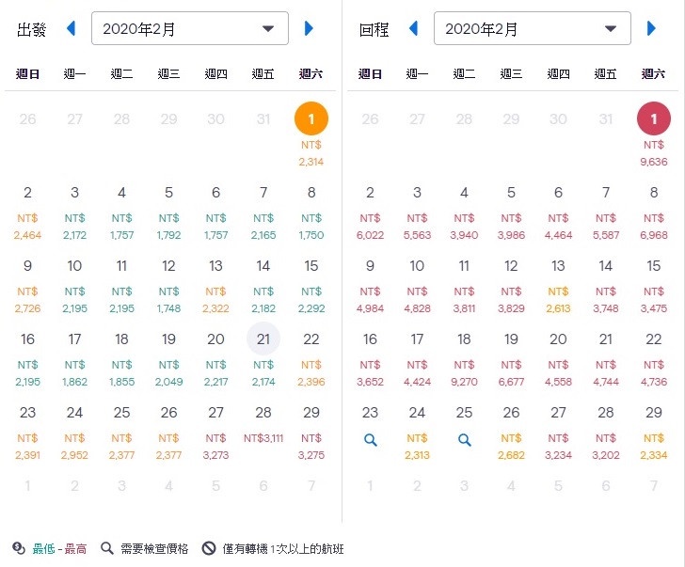The width and height of the screenshot is (685, 567).
Task: Select departure date 12 priced NT$1,748
Action: pos(168,287)
